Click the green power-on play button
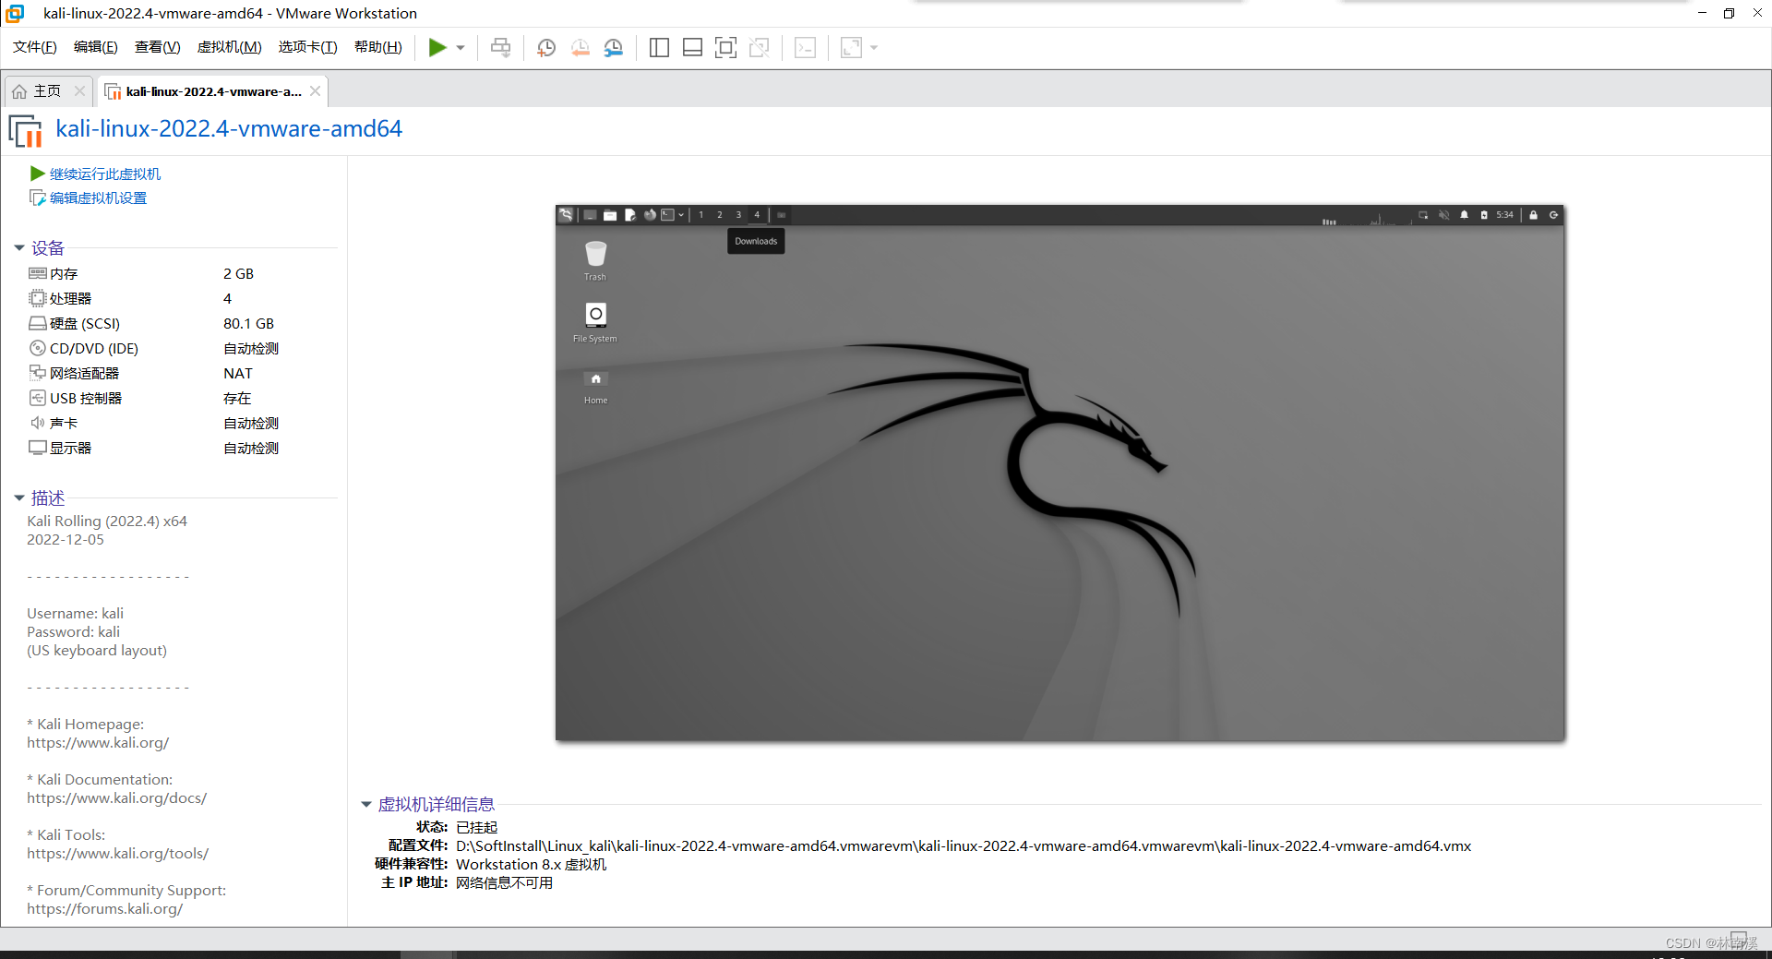Image resolution: width=1772 pixels, height=959 pixels. coord(437,47)
